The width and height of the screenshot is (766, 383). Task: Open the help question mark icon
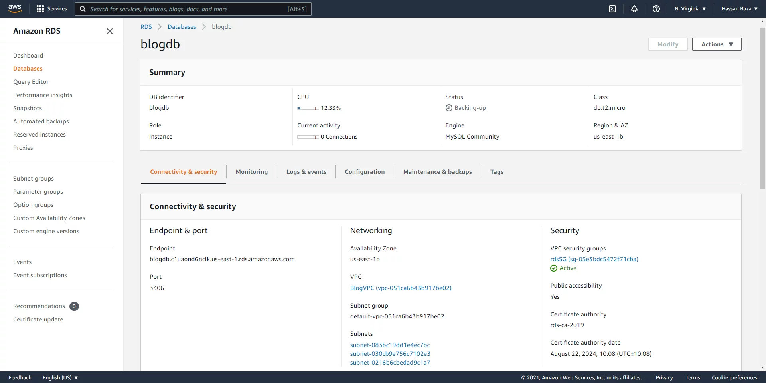(x=656, y=9)
